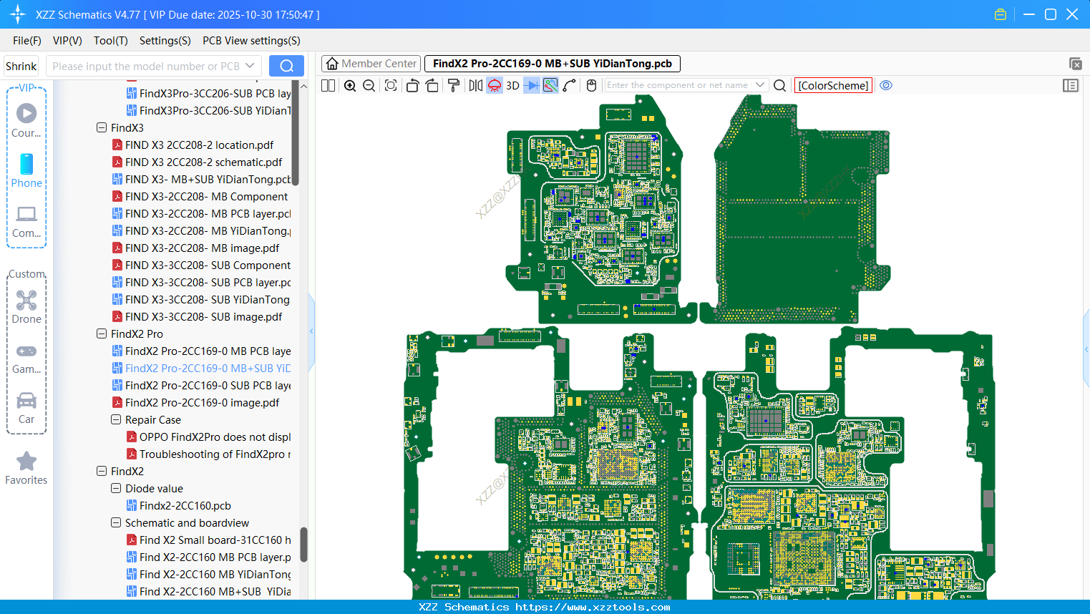The width and height of the screenshot is (1090, 614).
Task: Toggle the eye visibility icon
Action: tap(886, 85)
